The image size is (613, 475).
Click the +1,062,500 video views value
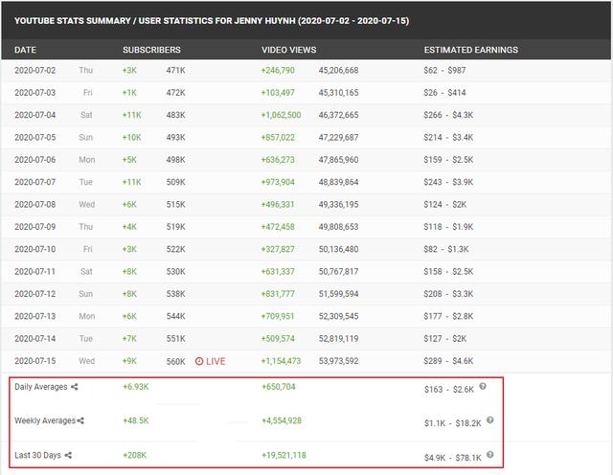tap(281, 115)
